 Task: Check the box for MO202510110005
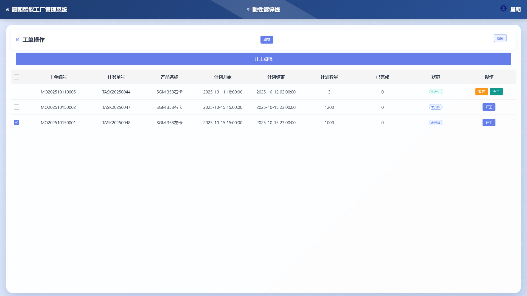point(16,92)
